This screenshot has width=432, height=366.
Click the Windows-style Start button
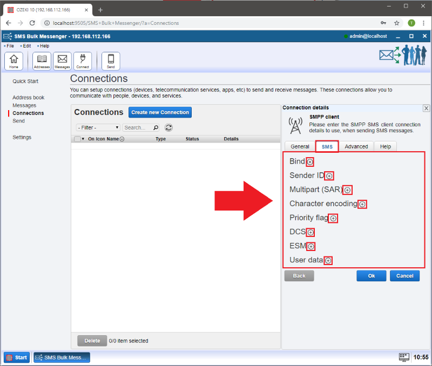[x=17, y=357]
